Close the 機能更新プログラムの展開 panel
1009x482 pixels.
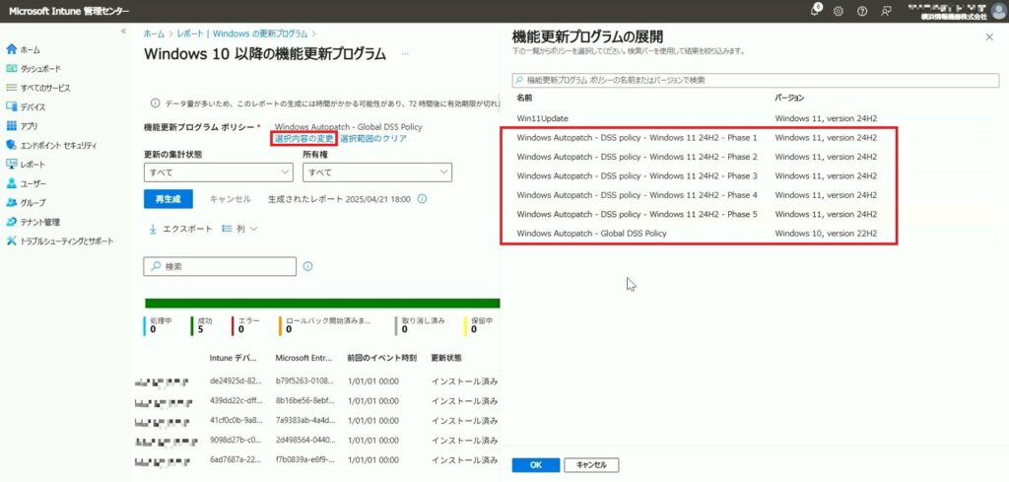pos(989,37)
